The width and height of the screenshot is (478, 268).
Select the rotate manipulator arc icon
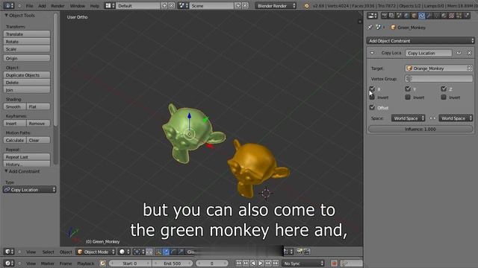coord(173,252)
